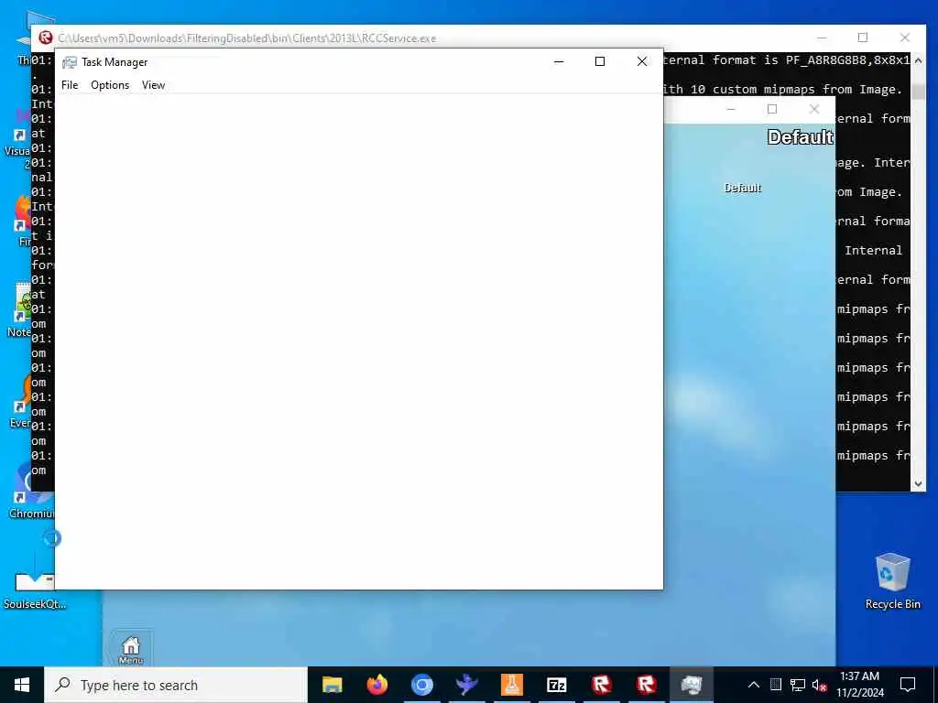Image resolution: width=938 pixels, height=703 pixels.
Task: Select the Recycle Bin desktop icon
Action: pyautogui.click(x=892, y=581)
